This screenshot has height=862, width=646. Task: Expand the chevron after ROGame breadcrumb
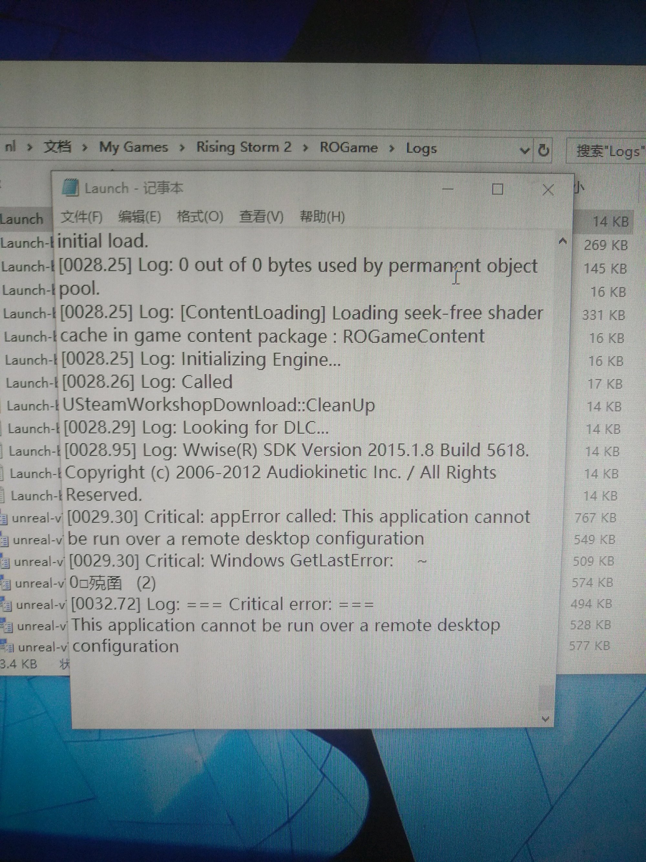[392, 148]
